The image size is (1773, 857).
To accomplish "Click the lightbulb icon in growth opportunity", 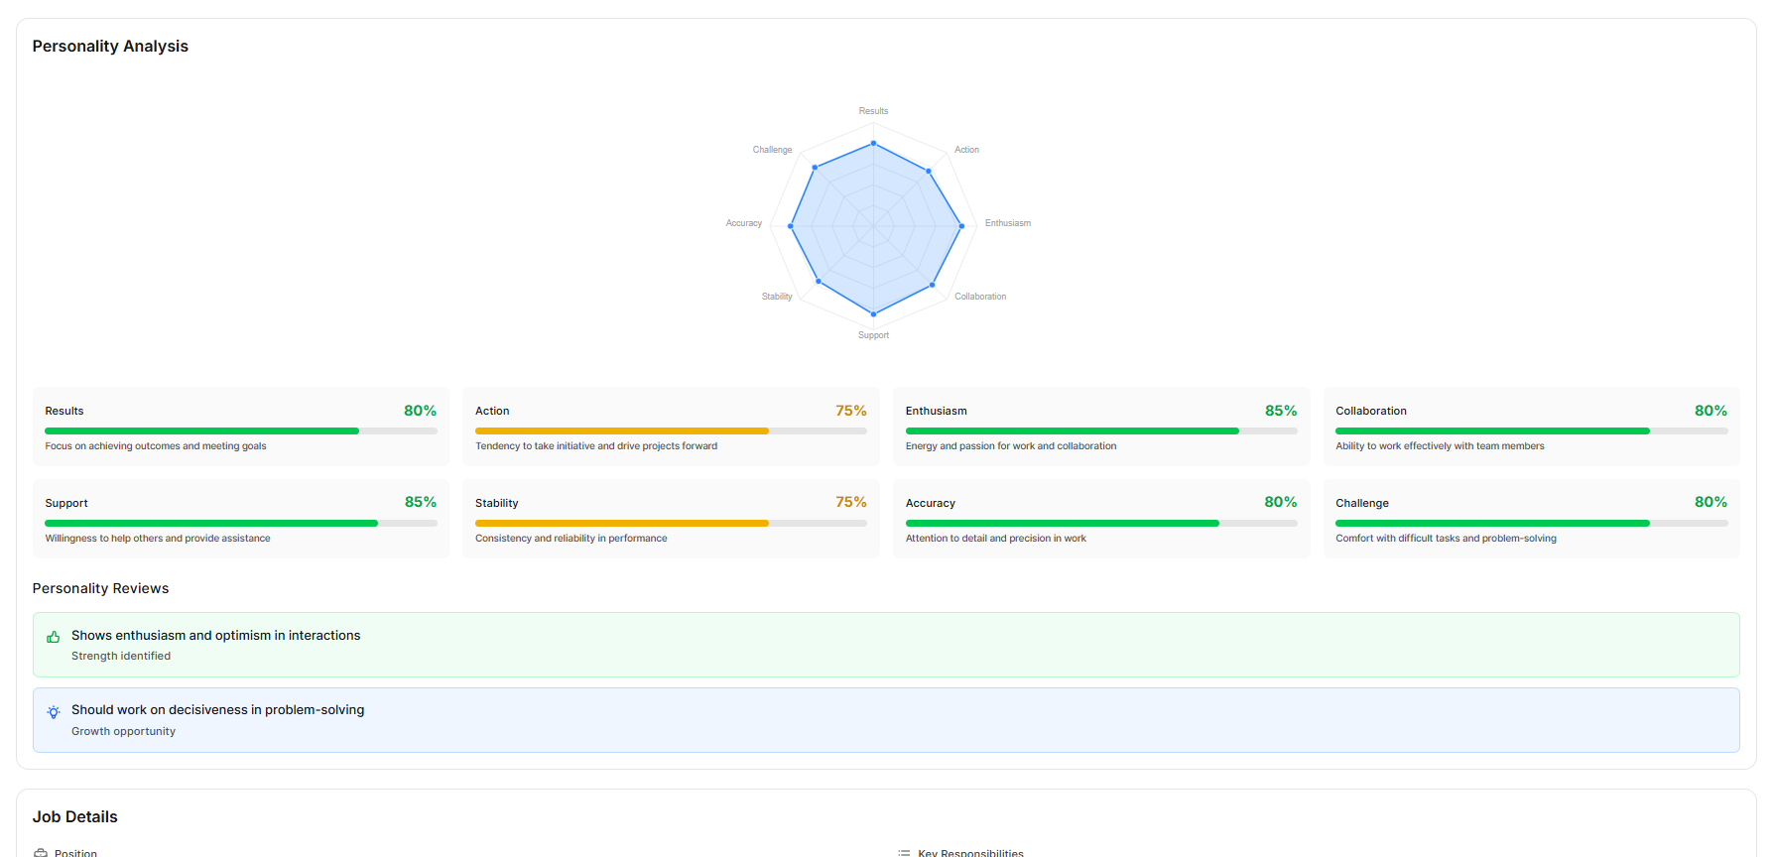I will click(x=54, y=712).
